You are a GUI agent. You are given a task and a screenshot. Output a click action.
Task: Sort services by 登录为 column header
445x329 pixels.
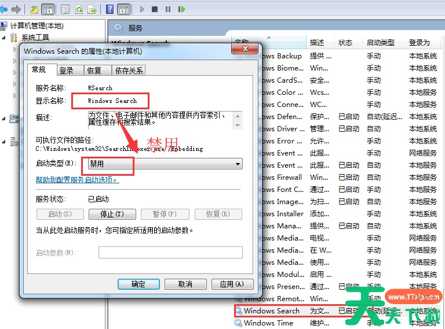click(422, 42)
